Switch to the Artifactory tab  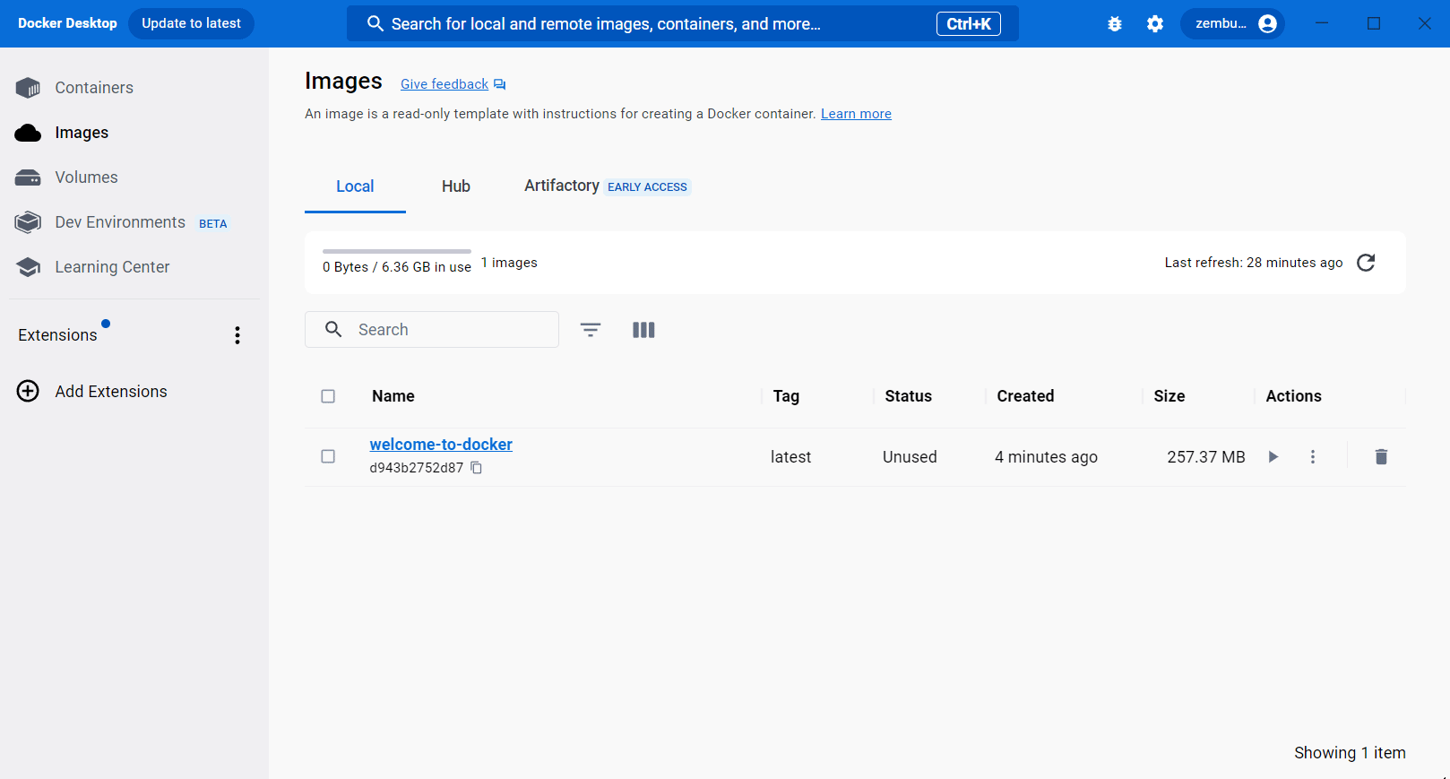pos(608,186)
